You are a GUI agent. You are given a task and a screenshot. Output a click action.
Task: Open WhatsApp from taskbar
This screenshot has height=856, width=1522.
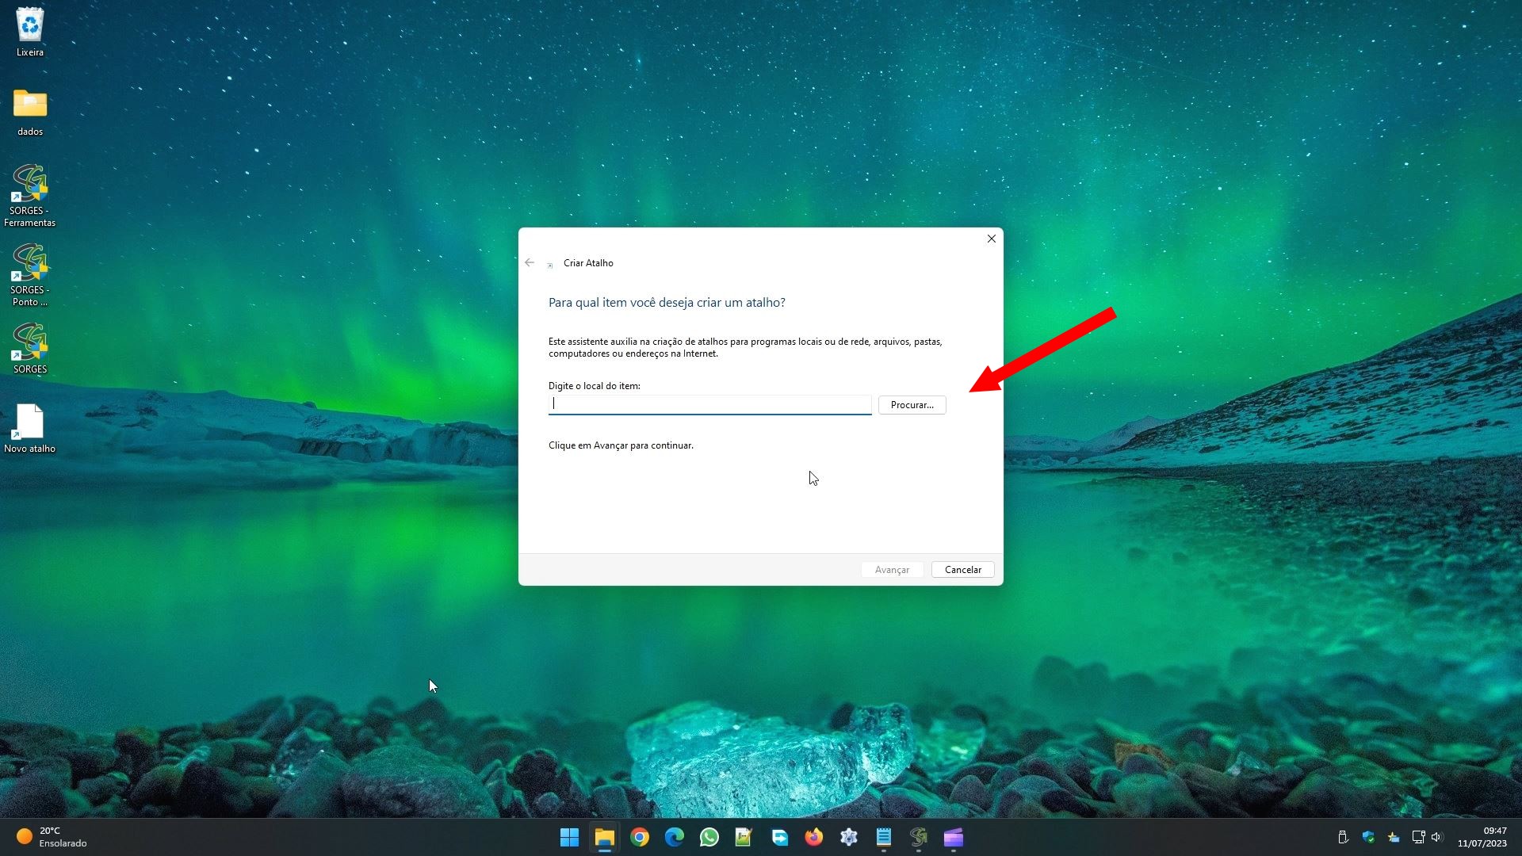click(709, 837)
